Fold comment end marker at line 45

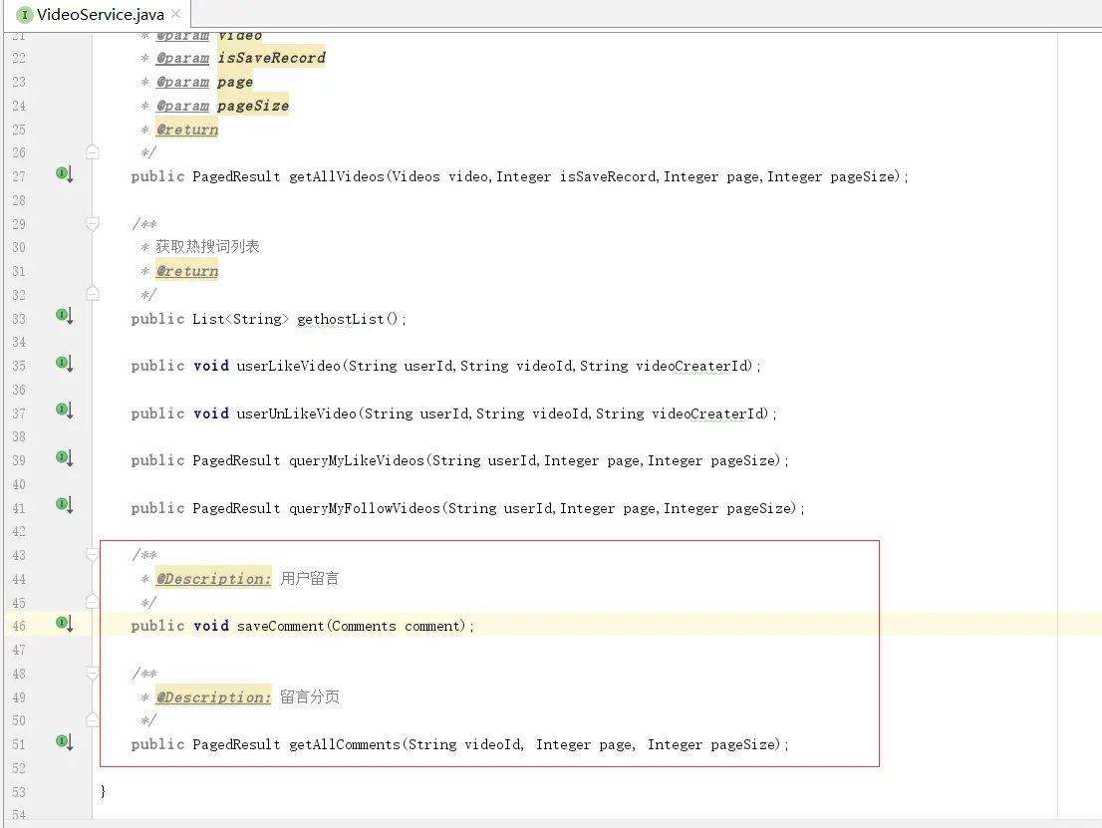(x=92, y=602)
